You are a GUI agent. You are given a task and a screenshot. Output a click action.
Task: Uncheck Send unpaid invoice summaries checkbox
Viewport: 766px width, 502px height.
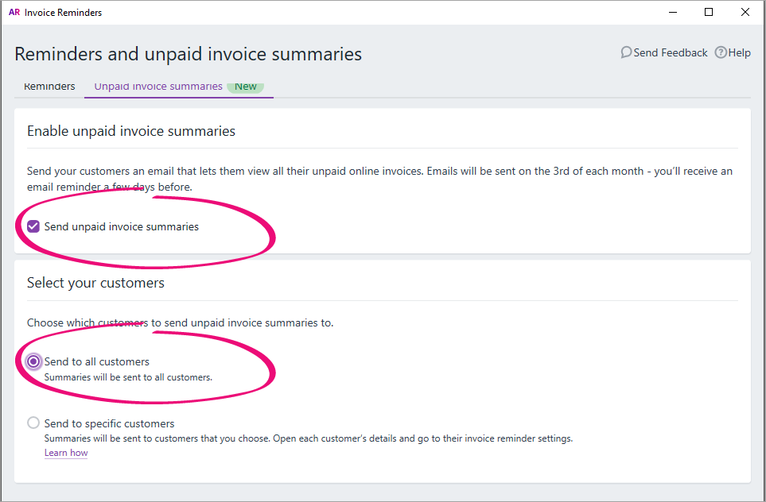33,226
